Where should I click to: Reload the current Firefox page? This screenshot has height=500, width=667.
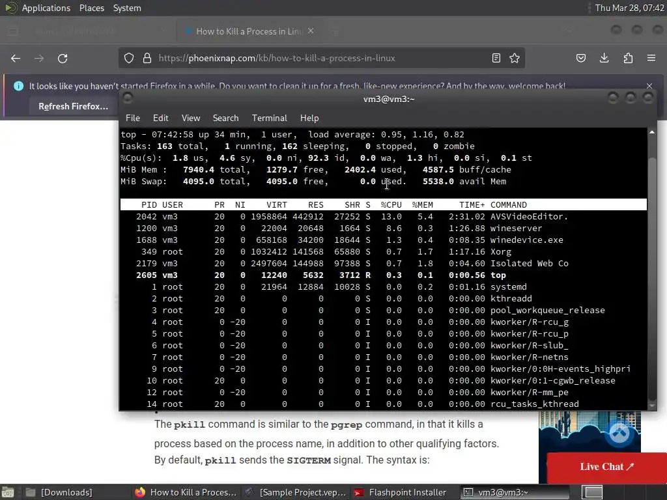tap(63, 58)
